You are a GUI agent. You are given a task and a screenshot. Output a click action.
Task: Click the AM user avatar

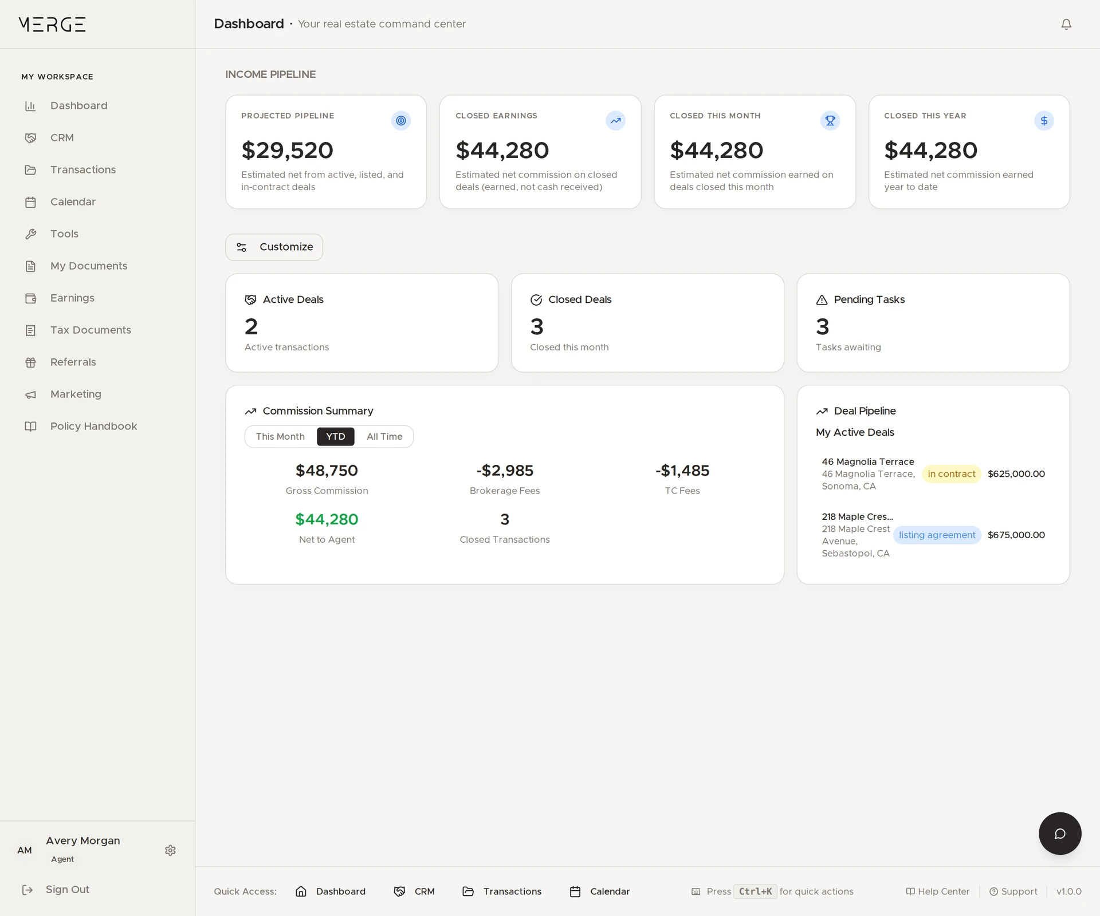pyautogui.click(x=25, y=850)
